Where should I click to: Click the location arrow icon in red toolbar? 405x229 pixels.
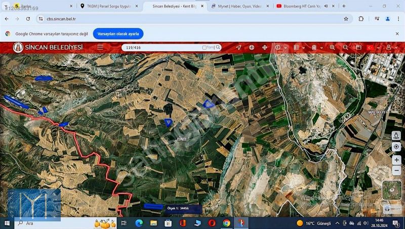pyautogui.click(x=238, y=47)
